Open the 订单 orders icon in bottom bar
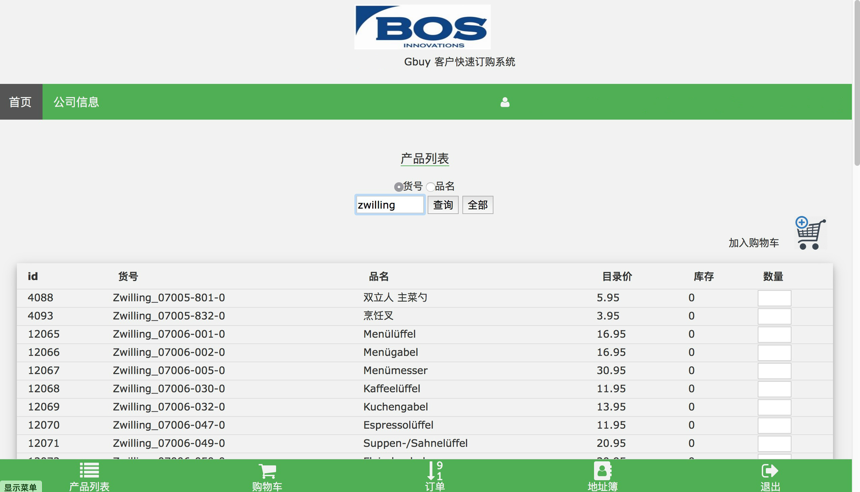 click(435, 470)
